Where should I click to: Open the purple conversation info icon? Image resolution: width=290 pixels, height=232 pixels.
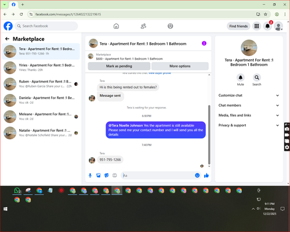[204, 43]
